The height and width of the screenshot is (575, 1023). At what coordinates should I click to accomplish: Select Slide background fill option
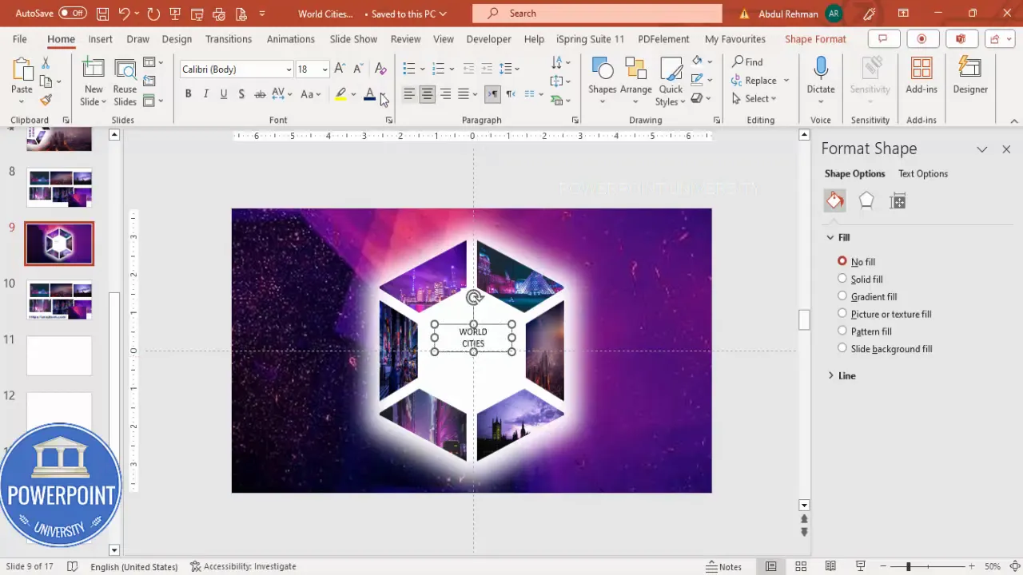(885, 349)
